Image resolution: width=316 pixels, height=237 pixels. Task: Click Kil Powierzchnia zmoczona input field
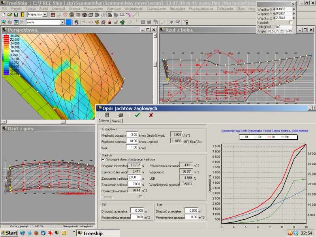[137, 217]
